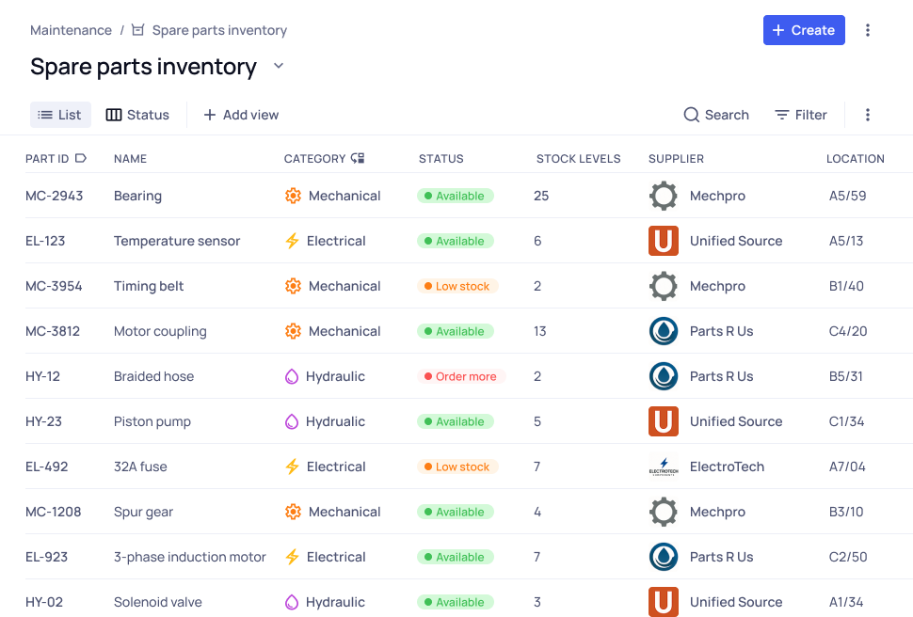913x617 pixels.
Task: Click the Parts R Us logo for Motor coupling
Action: tap(664, 331)
